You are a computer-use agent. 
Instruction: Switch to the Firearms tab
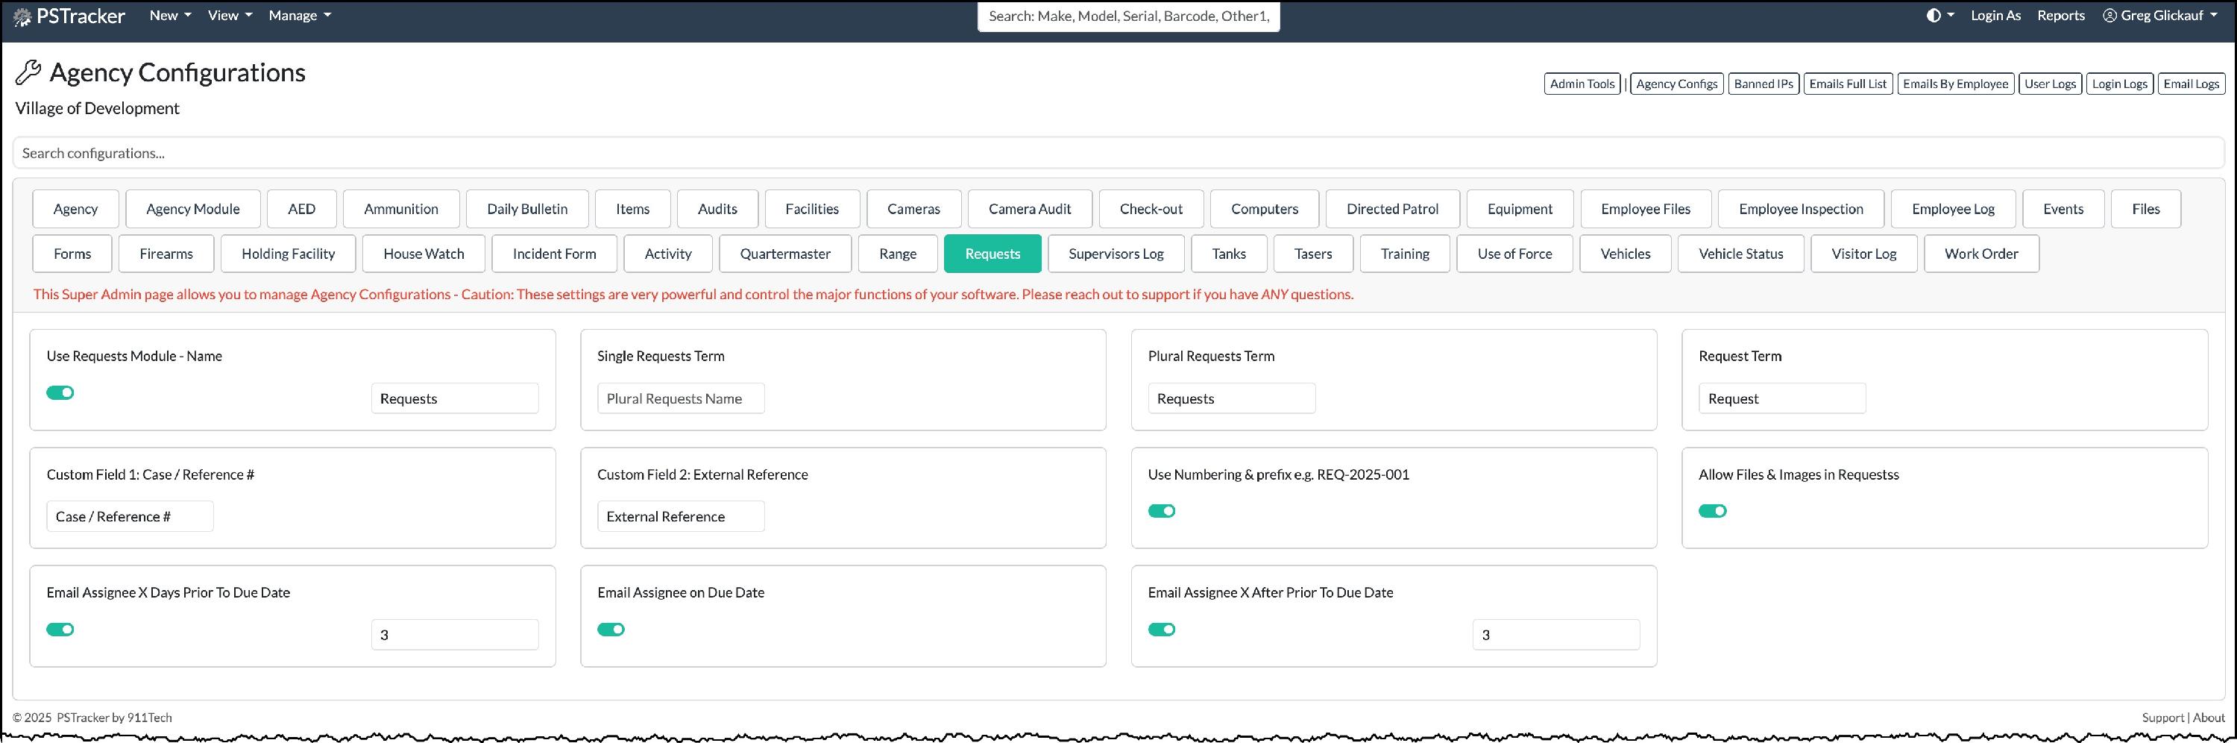166,254
